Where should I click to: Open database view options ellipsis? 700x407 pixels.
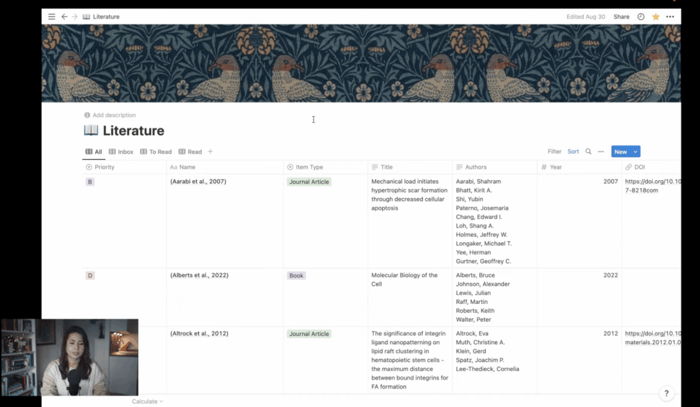click(601, 152)
